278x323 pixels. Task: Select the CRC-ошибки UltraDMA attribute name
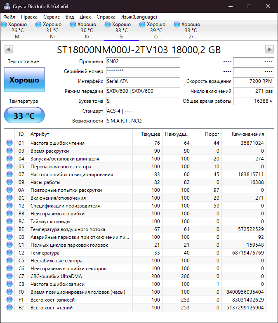(x=56, y=276)
